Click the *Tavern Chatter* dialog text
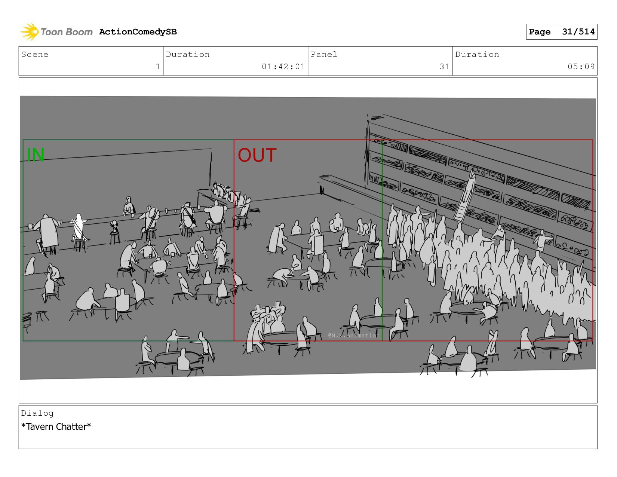 pyautogui.click(x=56, y=426)
